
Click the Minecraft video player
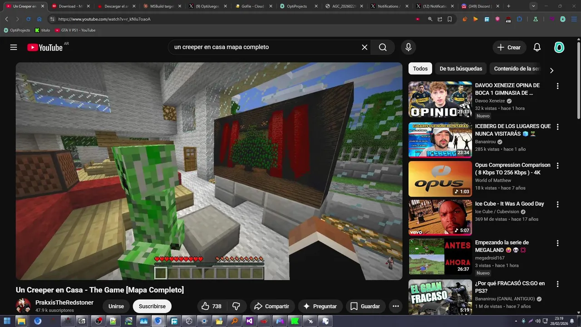pos(209,171)
